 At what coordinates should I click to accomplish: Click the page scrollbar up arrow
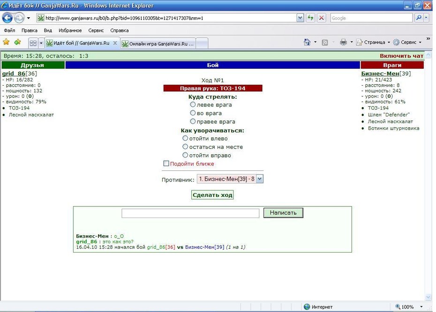[428, 54]
